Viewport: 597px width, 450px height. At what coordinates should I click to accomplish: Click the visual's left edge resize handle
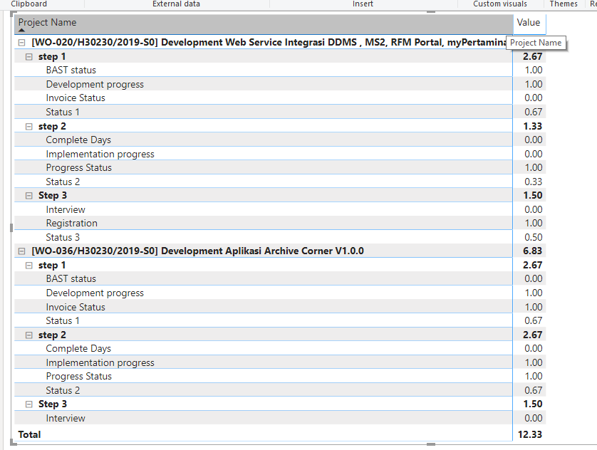(11, 228)
